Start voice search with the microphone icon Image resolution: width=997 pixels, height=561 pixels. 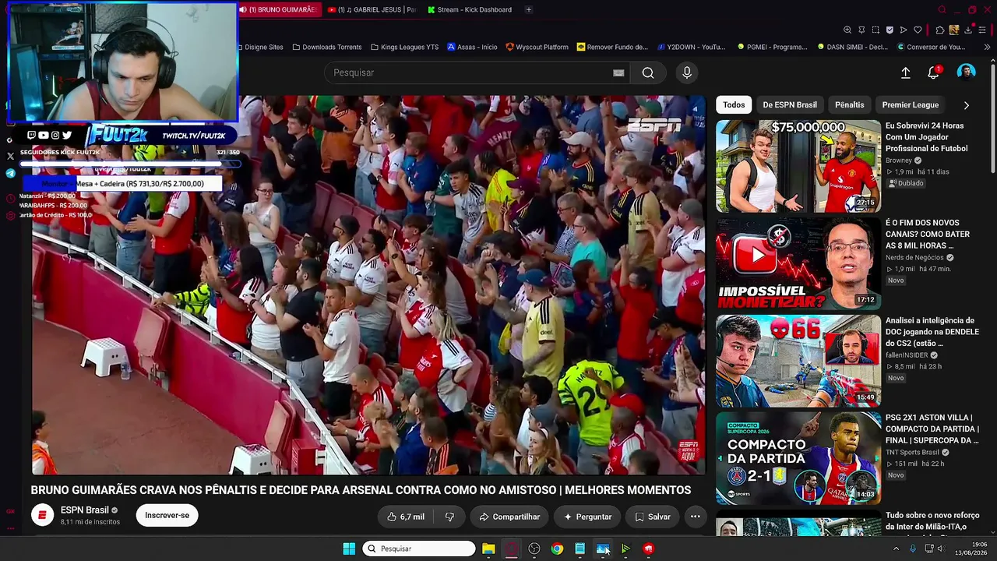(686, 72)
